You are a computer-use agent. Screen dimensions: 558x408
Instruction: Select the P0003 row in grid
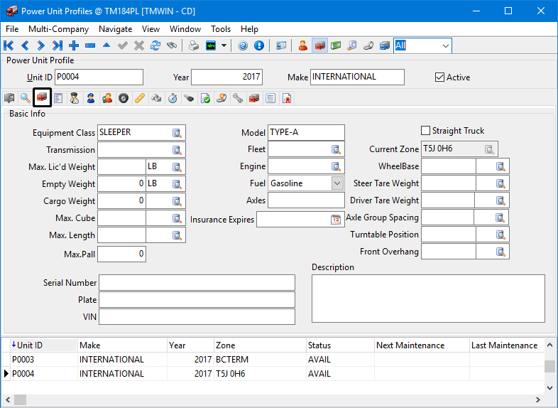[43, 360]
